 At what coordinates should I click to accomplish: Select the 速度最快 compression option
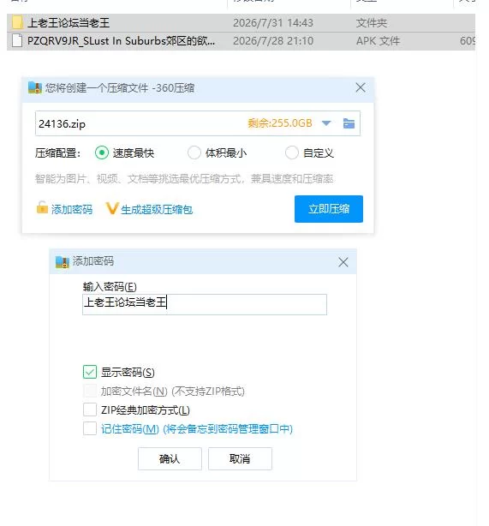[x=102, y=153]
